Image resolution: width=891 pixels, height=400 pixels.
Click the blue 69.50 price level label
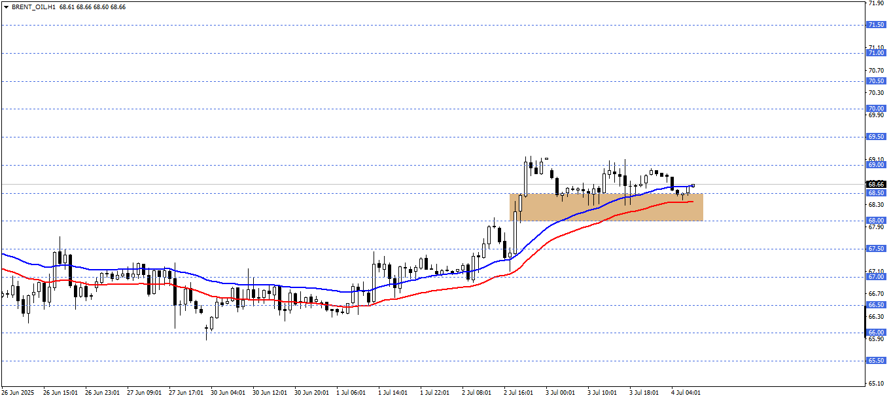(x=876, y=137)
